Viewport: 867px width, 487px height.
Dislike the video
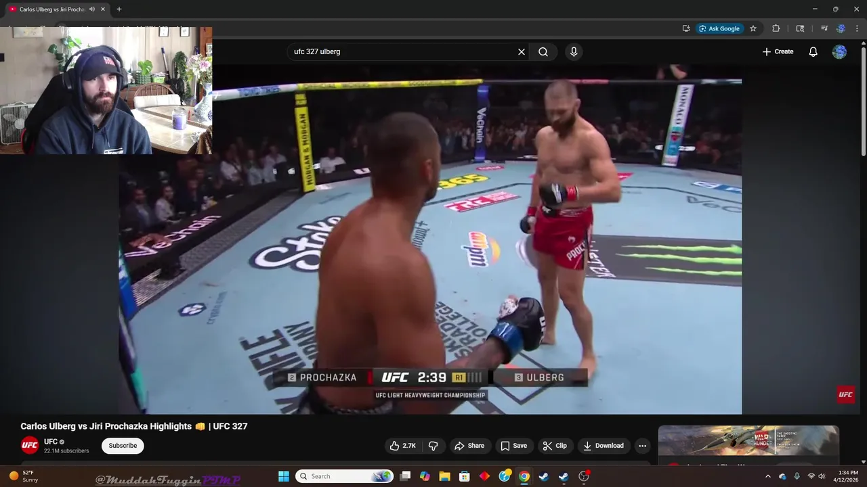[433, 446]
